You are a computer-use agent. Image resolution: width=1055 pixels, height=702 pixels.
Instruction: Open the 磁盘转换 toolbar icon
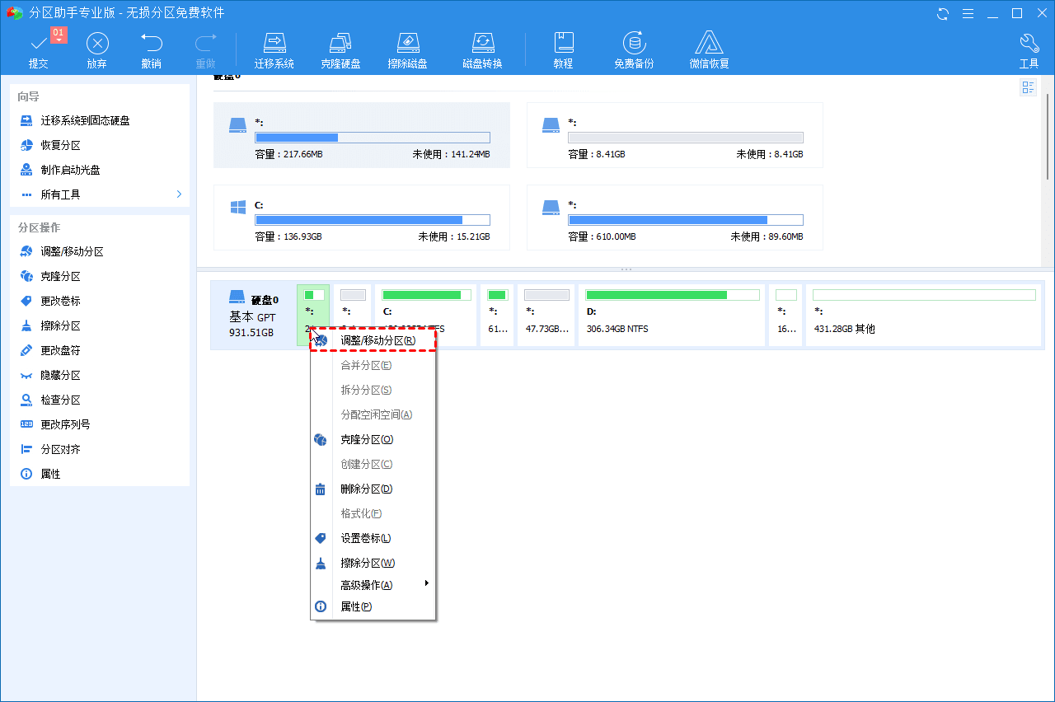(x=482, y=50)
